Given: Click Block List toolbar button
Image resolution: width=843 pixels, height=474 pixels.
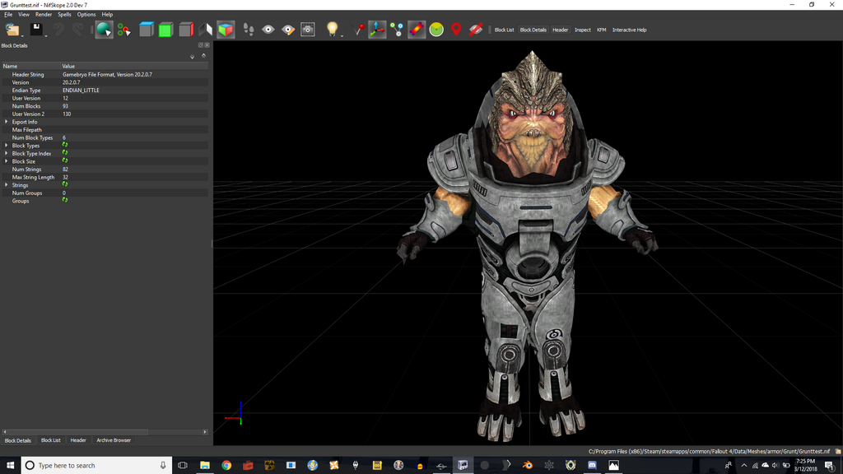Looking at the screenshot, I should point(504,30).
